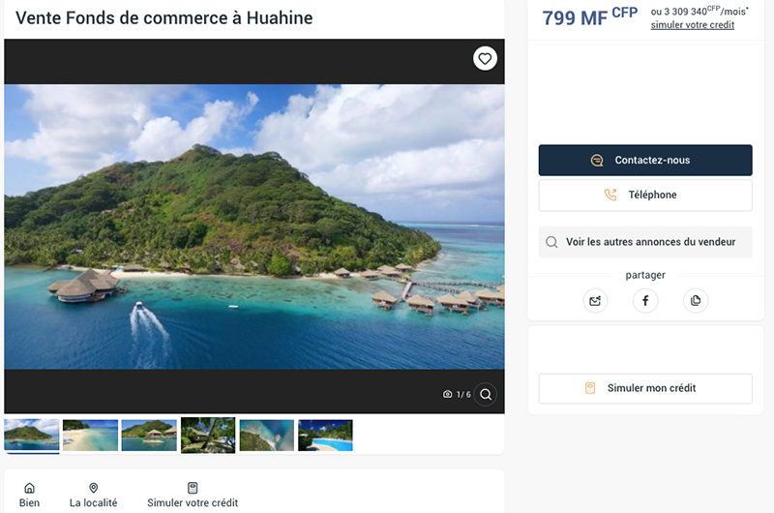Select the first island aerial thumbnail
Viewport: 774px width, 513px height.
click(x=32, y=436)
